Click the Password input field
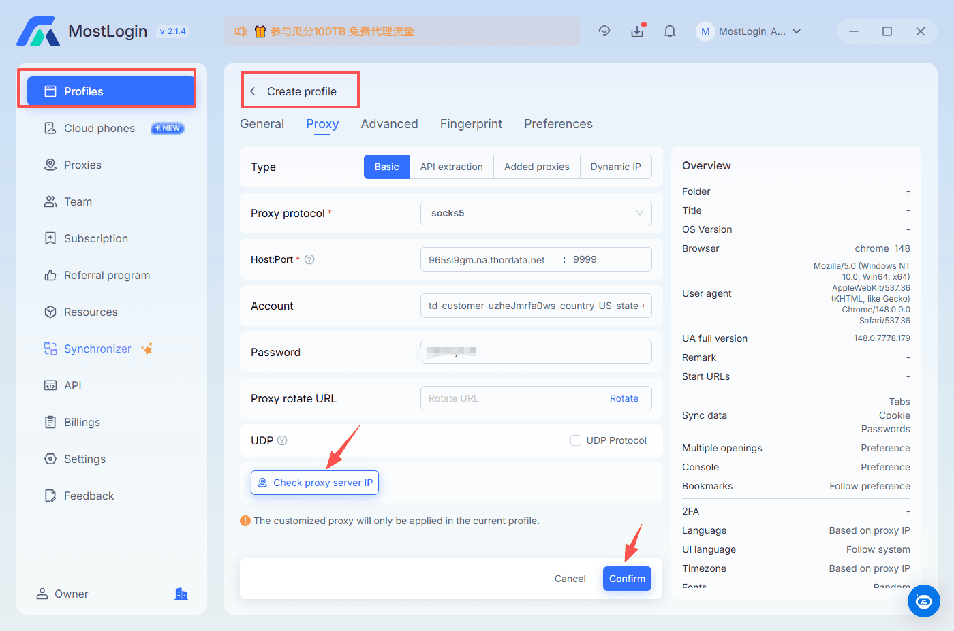 (x=536, y=352)
